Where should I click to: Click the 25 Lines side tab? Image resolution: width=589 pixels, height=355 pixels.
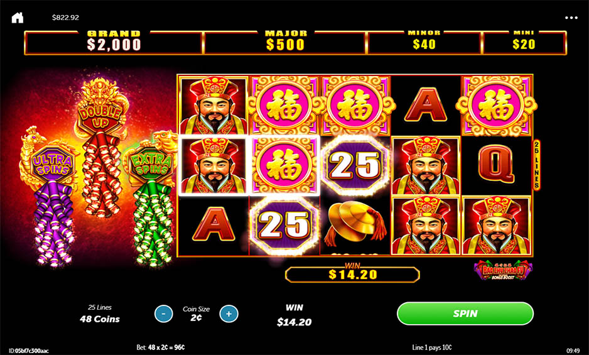[537, 165]
